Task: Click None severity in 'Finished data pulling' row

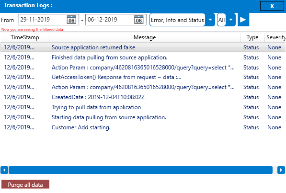Action: (x=274, y=57)
